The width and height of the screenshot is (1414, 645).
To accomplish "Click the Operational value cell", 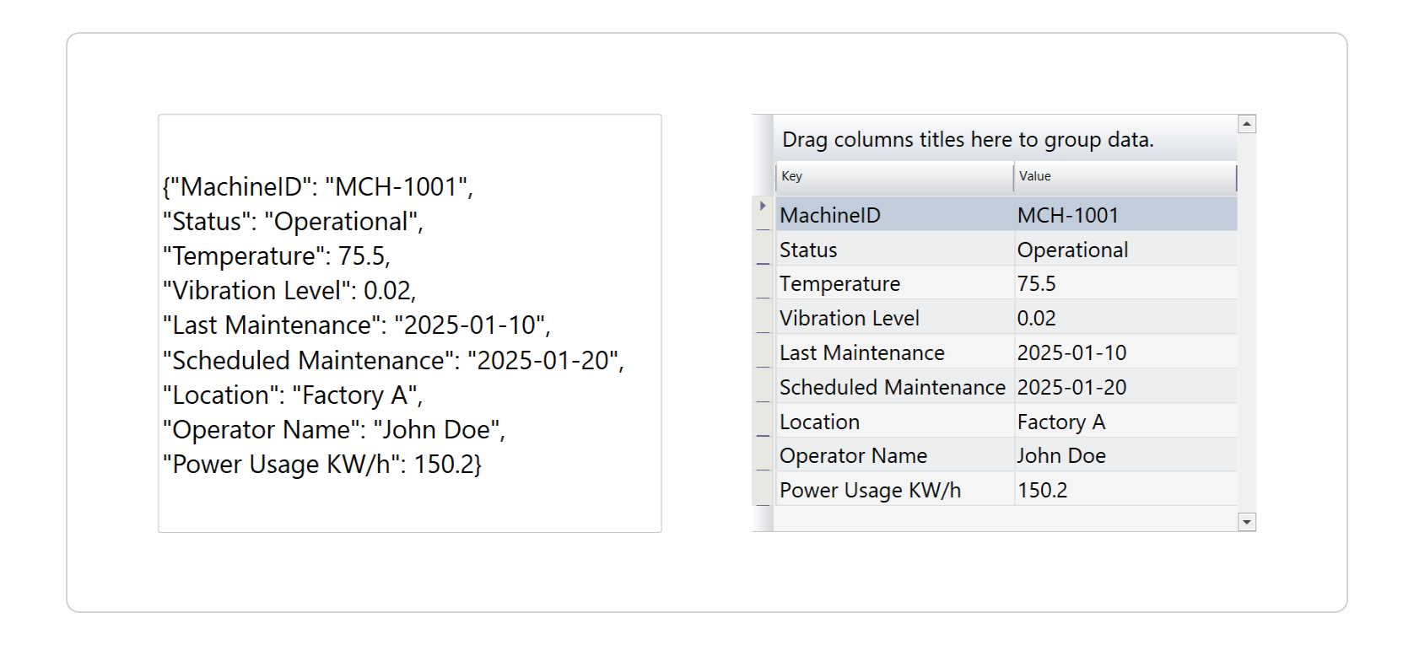I will 1124,250.
